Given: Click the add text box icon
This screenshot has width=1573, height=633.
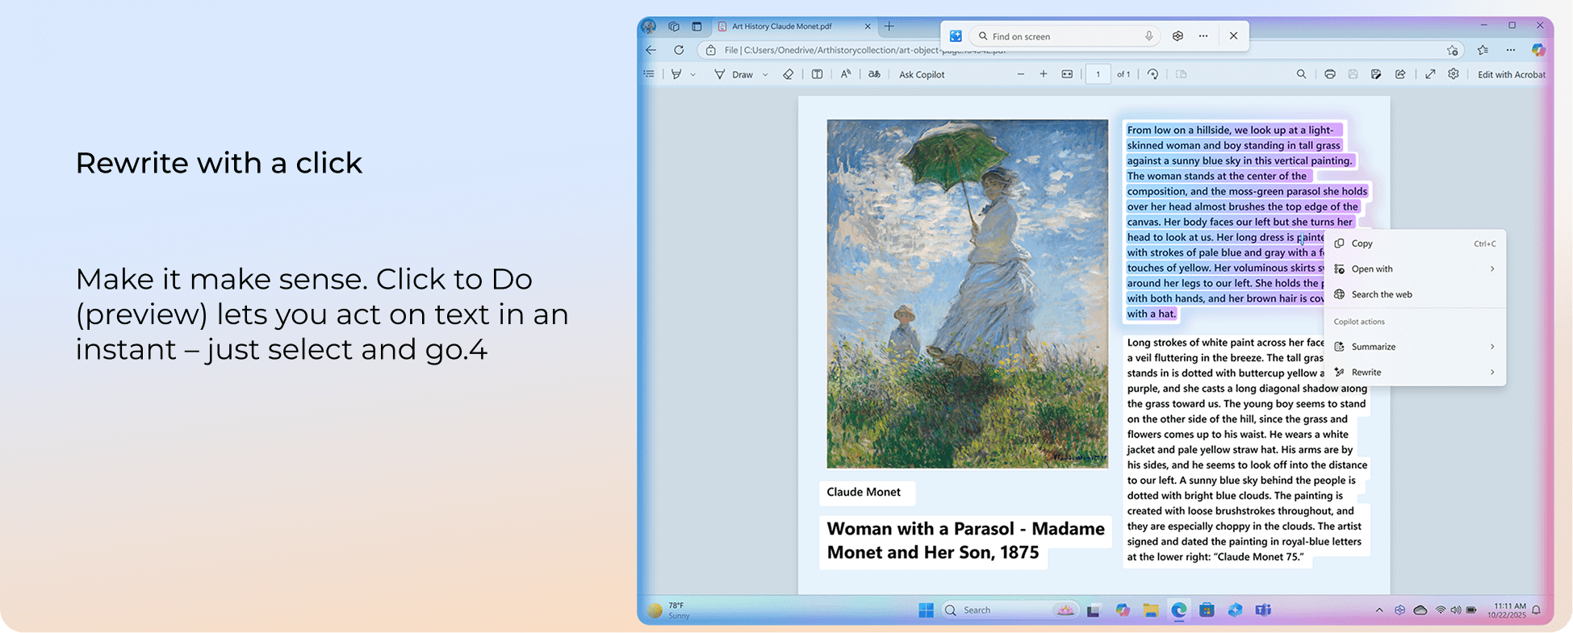Looking at the screenshot, I should 817,74.
